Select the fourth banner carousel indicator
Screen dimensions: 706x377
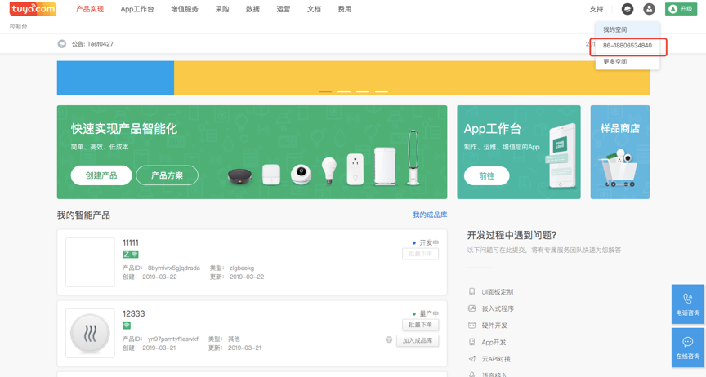pyautogui.click(x=382, y=91)
